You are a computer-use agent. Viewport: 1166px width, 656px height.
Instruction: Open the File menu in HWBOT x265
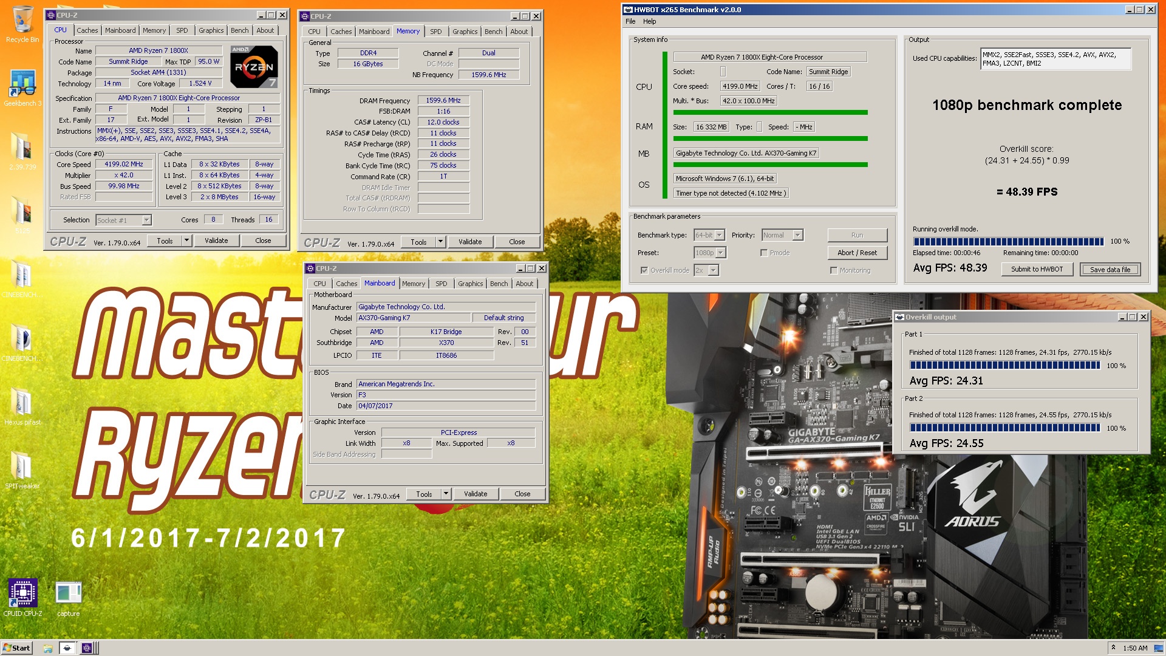click(630, 21)
